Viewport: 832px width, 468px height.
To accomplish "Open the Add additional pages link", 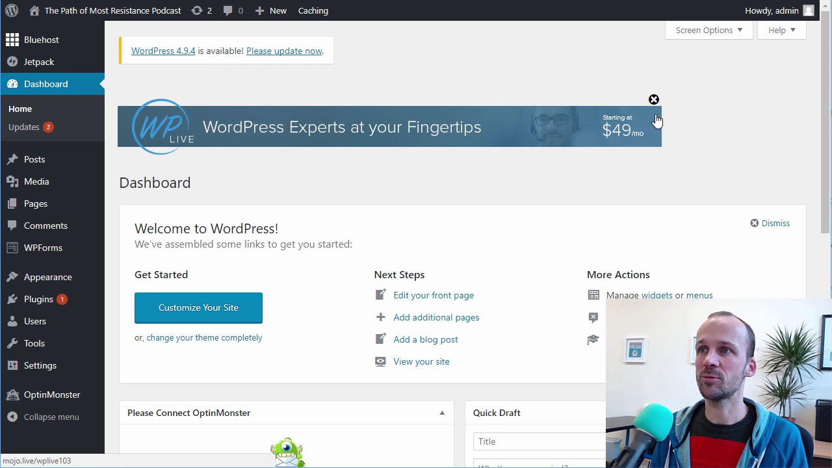I will click(436, 317).
